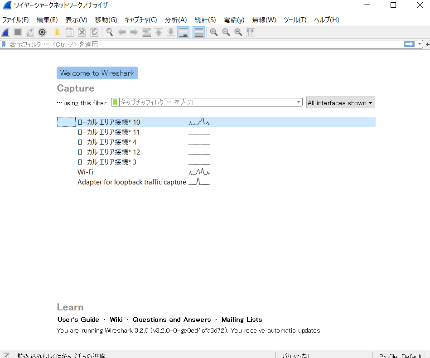
Task: Open the ツール(T) menu
Action: point(295,20)
